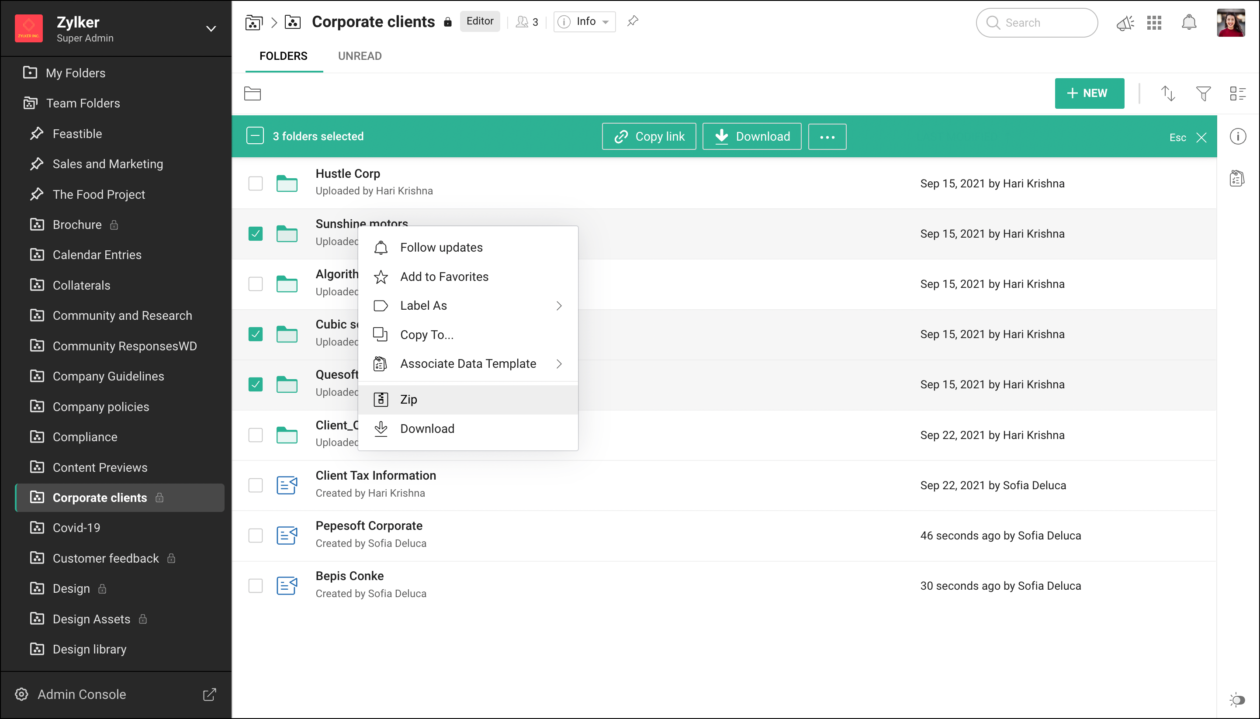Check the Hustle Corp checkbox
Image resolution: width=1260 pixels, height=719 pixels.
[x=255, y=183]
